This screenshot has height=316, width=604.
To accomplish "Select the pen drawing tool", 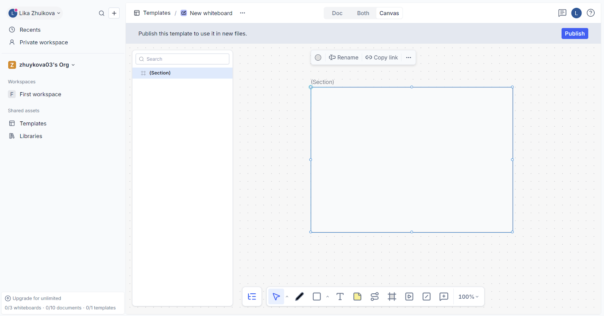I will click(299, 297).
